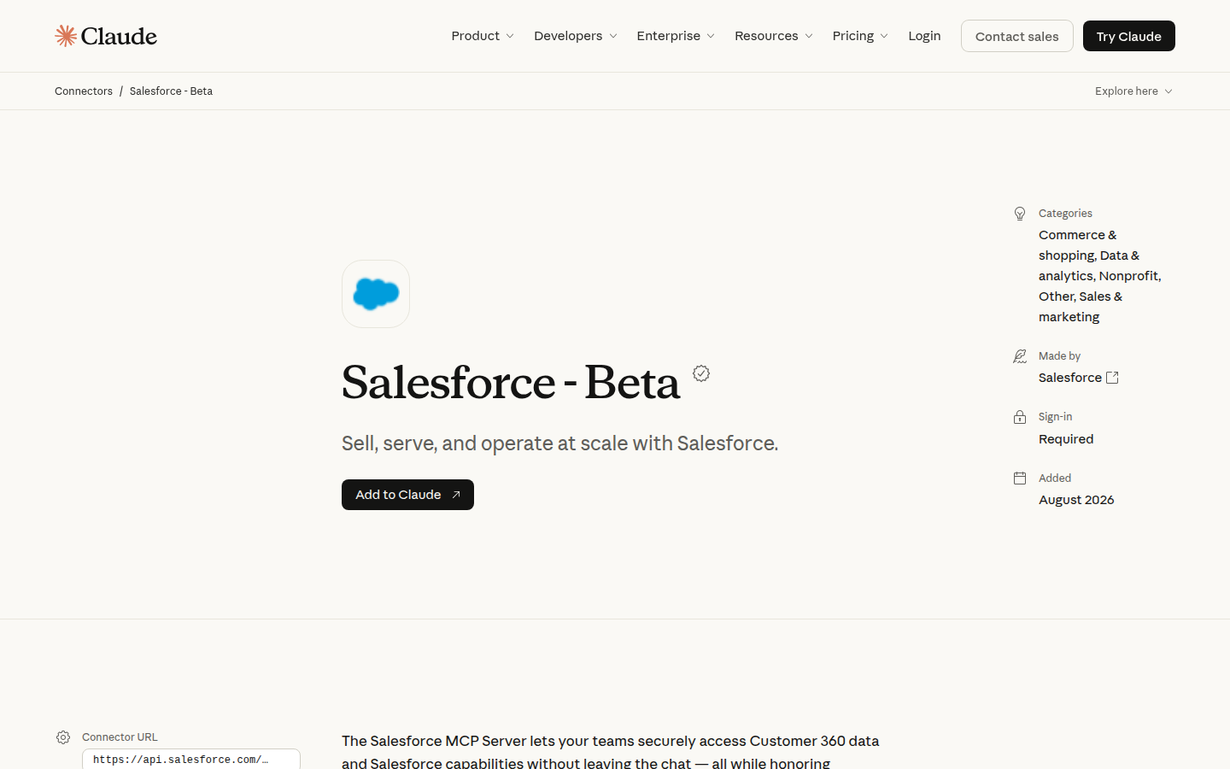Click the arrow icon in Add to Claude

point(456,495)
